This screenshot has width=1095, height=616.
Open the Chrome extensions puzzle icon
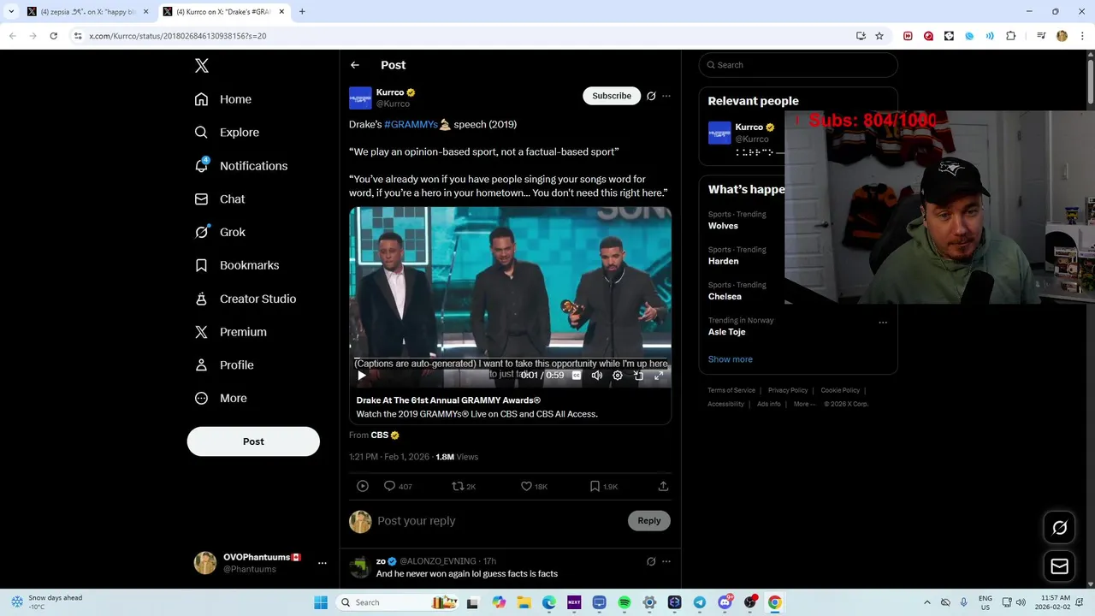(x=1010, y=36)
